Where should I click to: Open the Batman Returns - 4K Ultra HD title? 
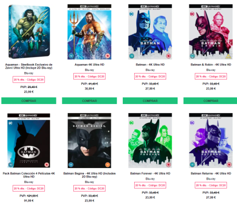pyautogui.click(x=211, y=173)
